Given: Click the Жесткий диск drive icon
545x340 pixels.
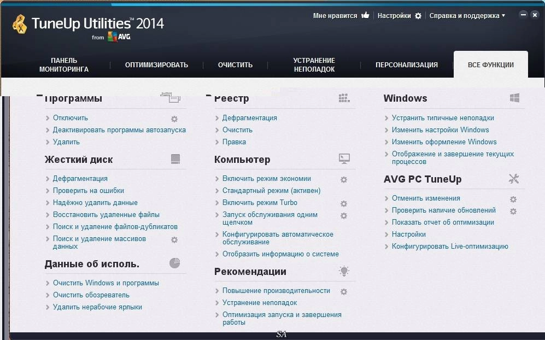Looking at the screenshot, I should pyautogui.click(x=175, y=159).
